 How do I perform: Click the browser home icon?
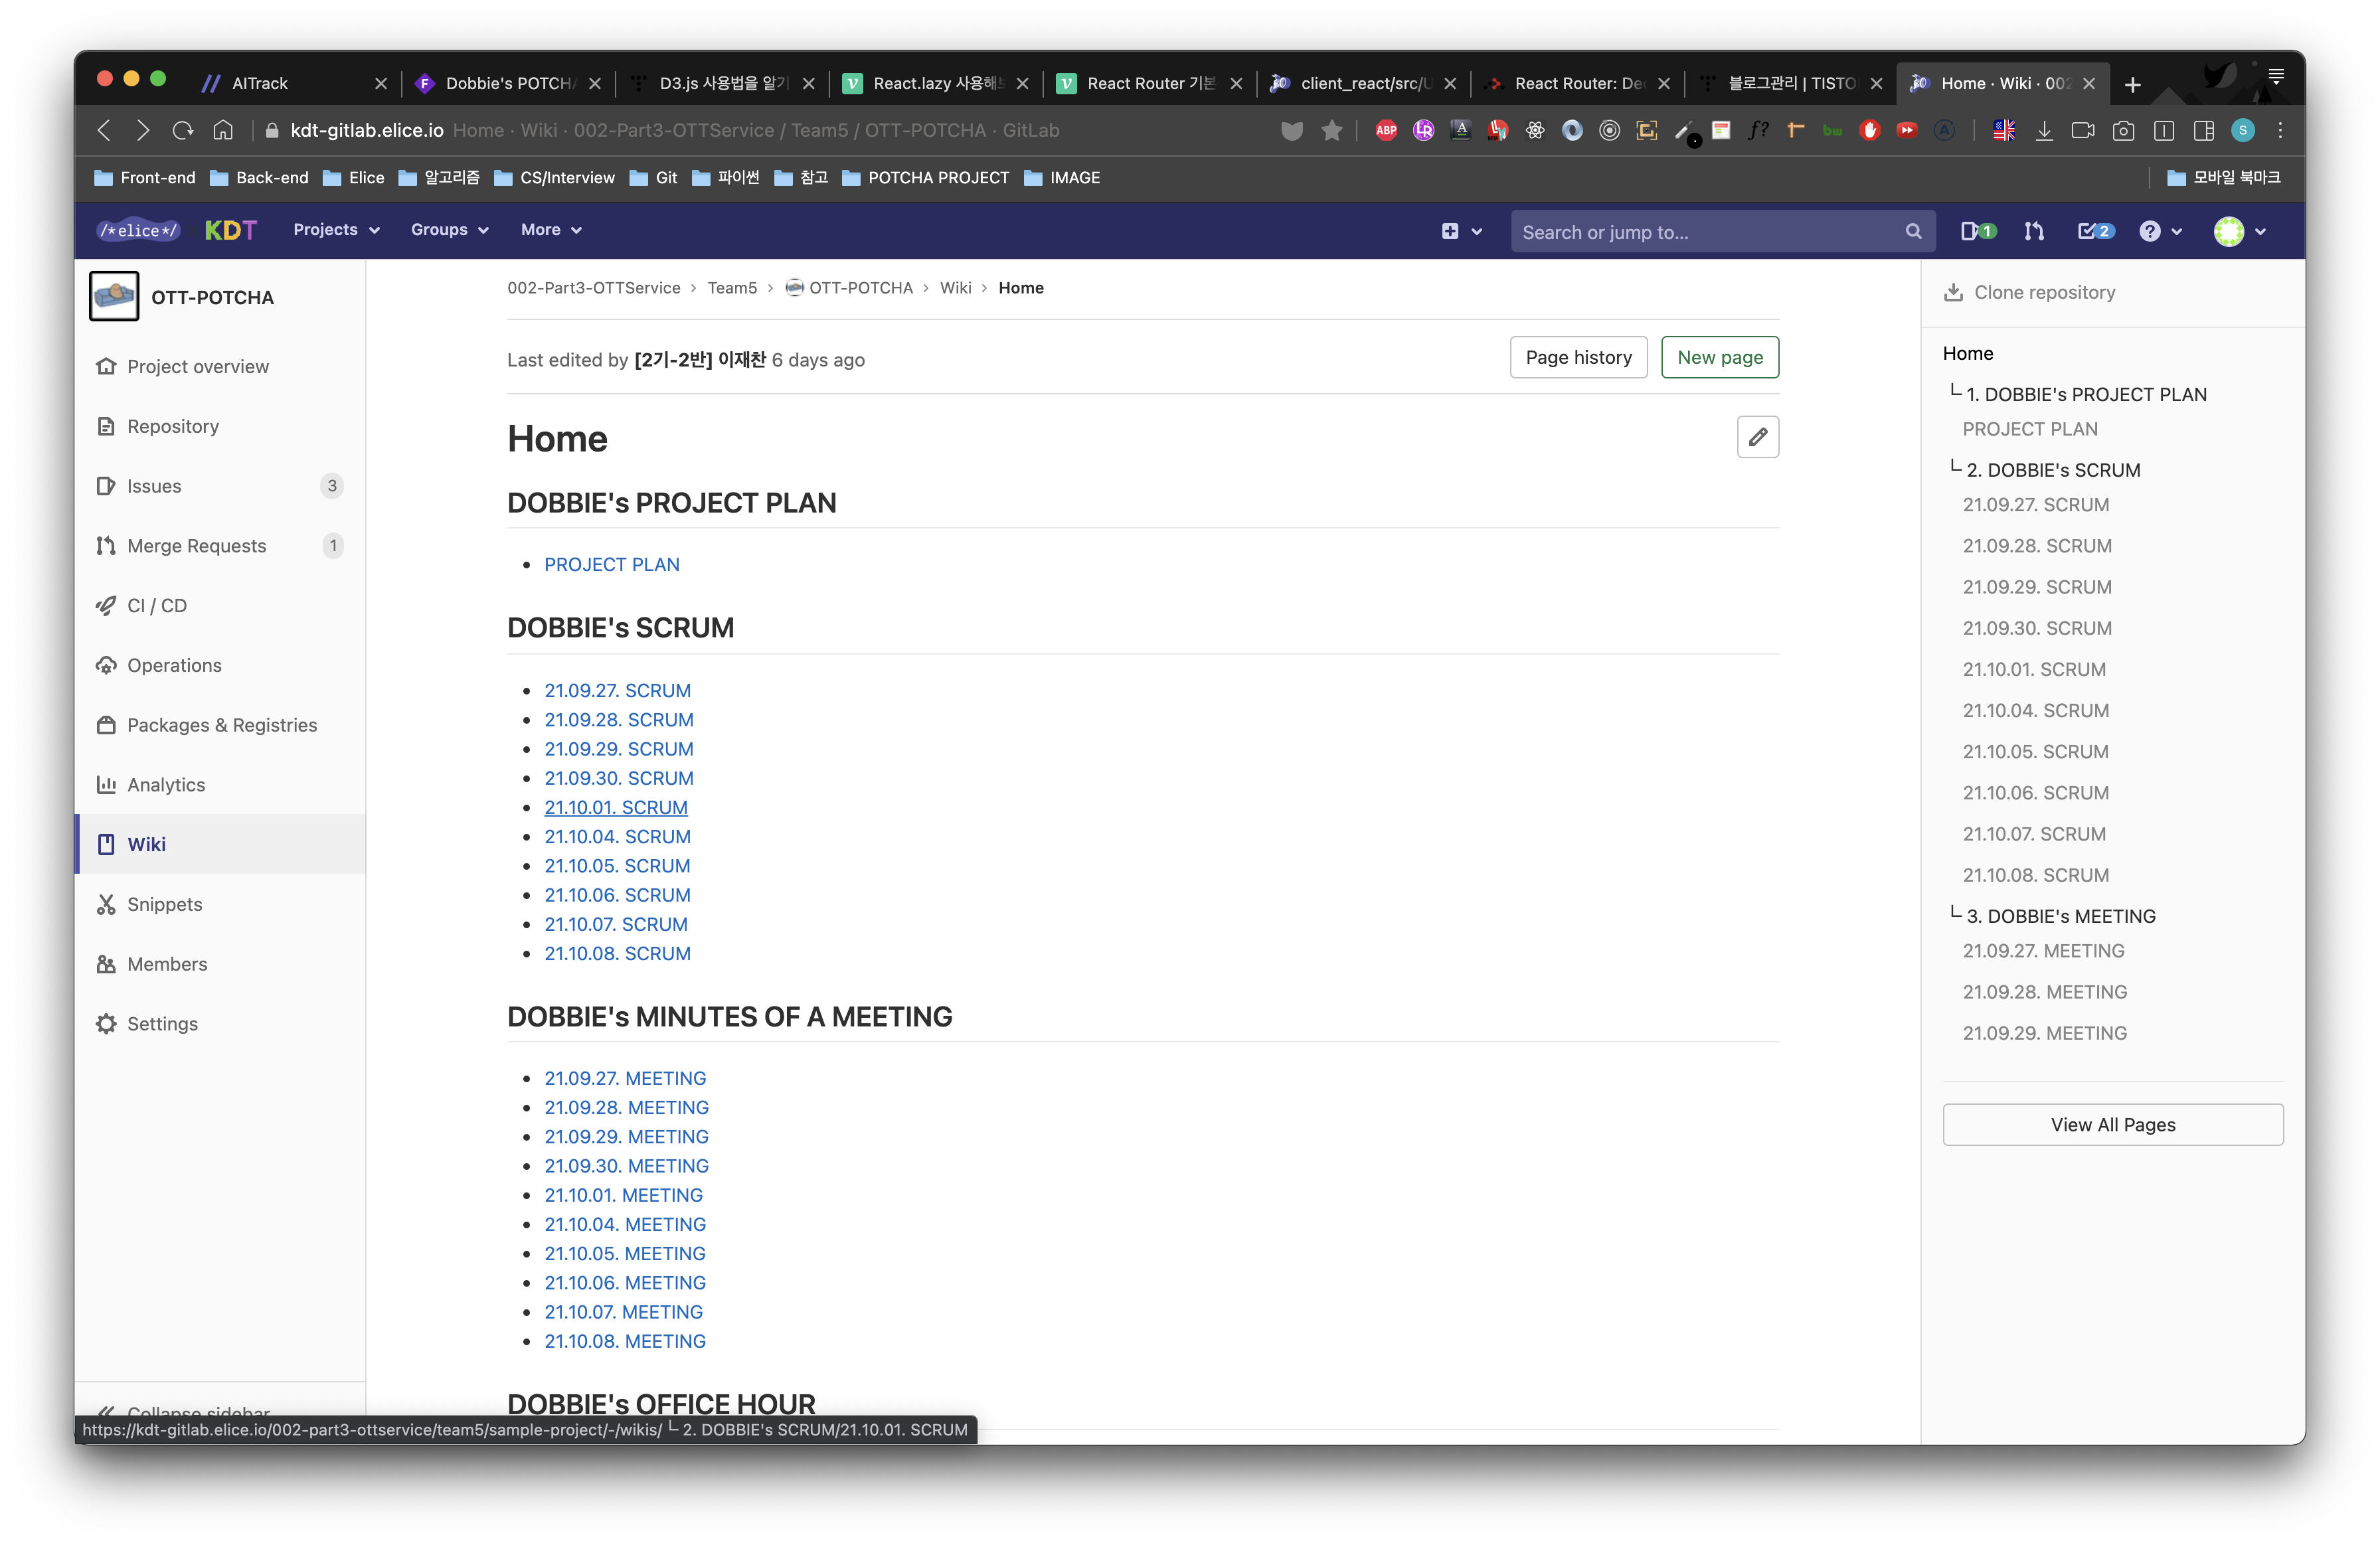pos(223,130)
